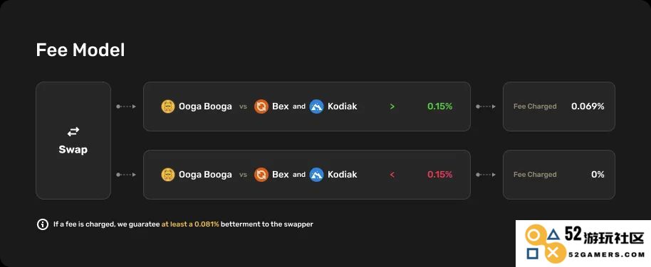The image size is (651, 267).
Task: Click the red 0.15% value
Action: [439, 174]
